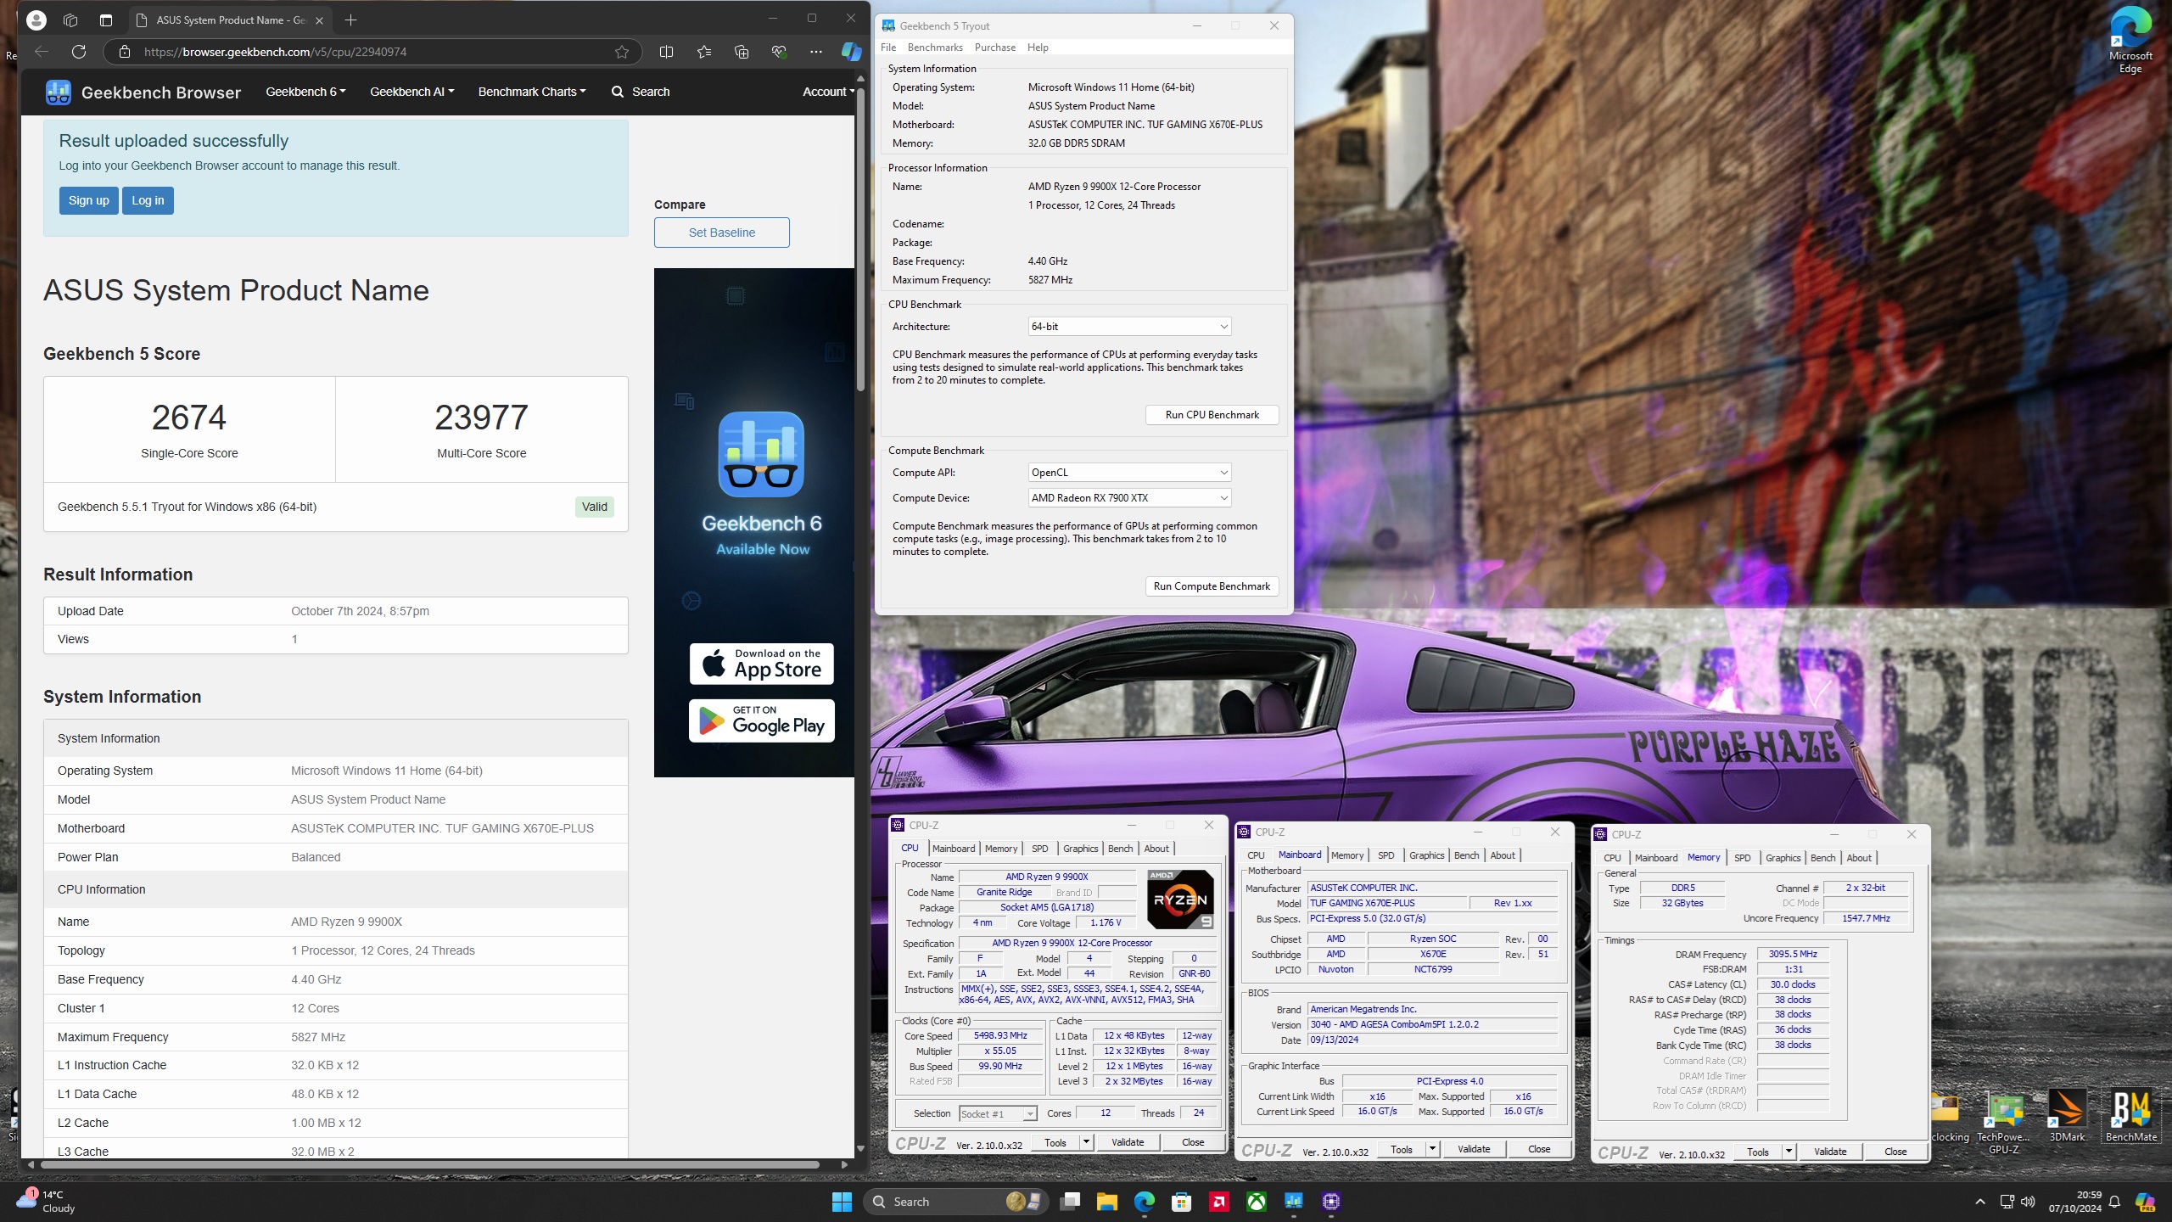The height and width of the screenshot is (1222, 2172).
Task: Click Validate in the CPU-Z CPU window
Action: pos(1128,1142)
